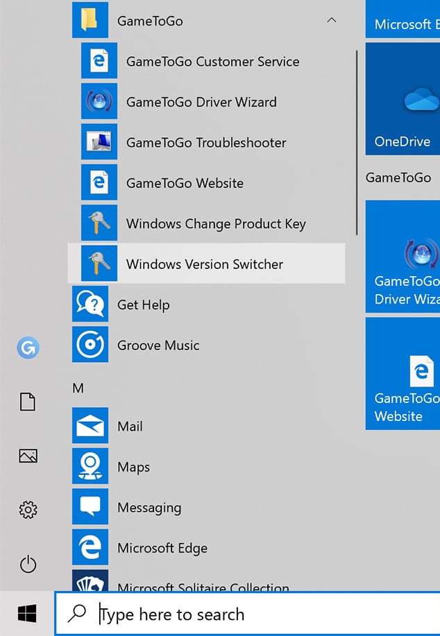Click the GameToGo folder icon
440x636 pixels.
tap(90, 20)
